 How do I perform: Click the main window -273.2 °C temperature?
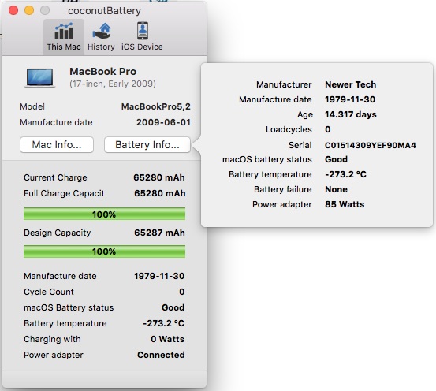(163, 323)
